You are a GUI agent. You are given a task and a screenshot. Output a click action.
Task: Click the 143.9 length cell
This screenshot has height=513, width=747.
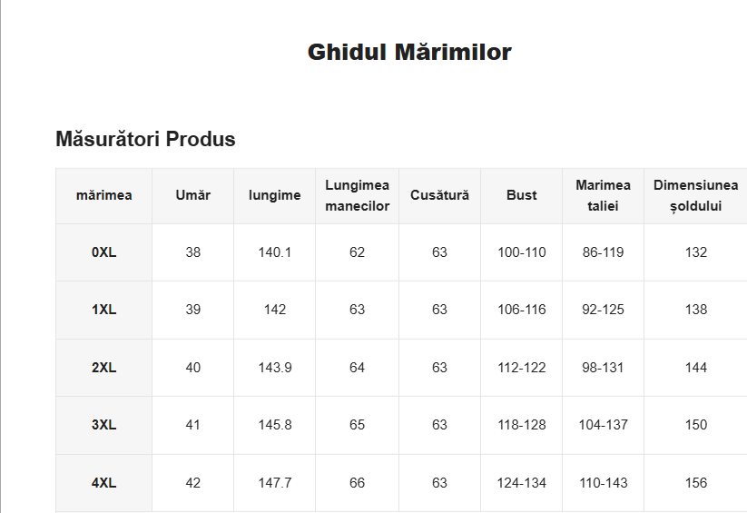275,368
